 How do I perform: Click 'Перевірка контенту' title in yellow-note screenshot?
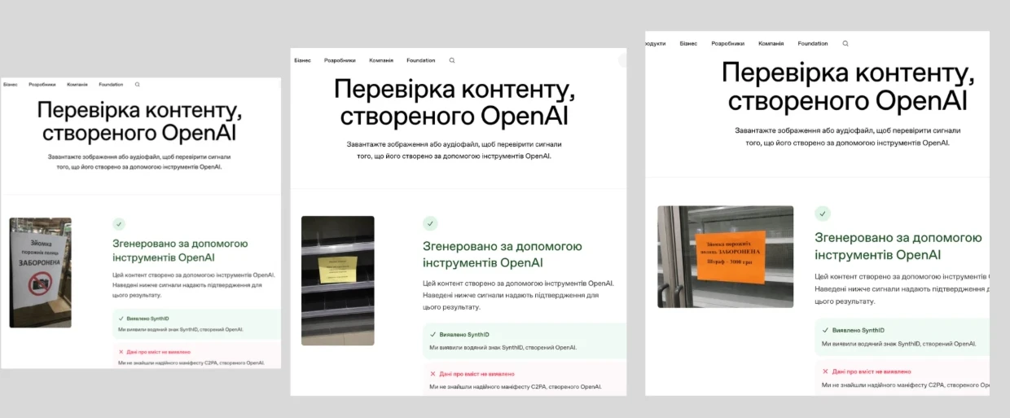point(455,90)
